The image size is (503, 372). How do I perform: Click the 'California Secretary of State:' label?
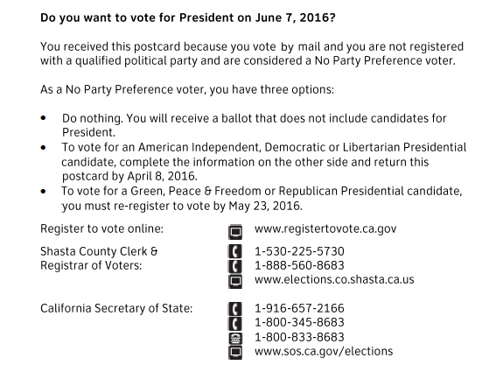pos(116,308)
